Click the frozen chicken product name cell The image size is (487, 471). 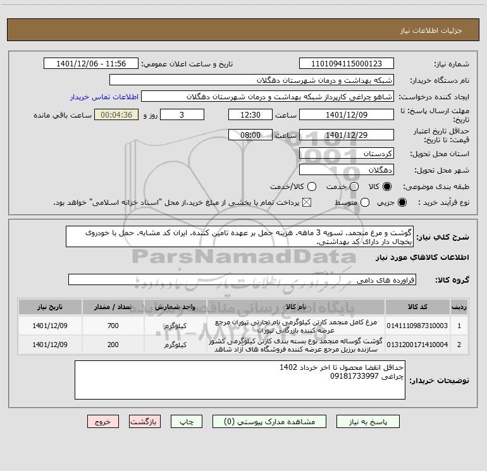coord(296,326)
